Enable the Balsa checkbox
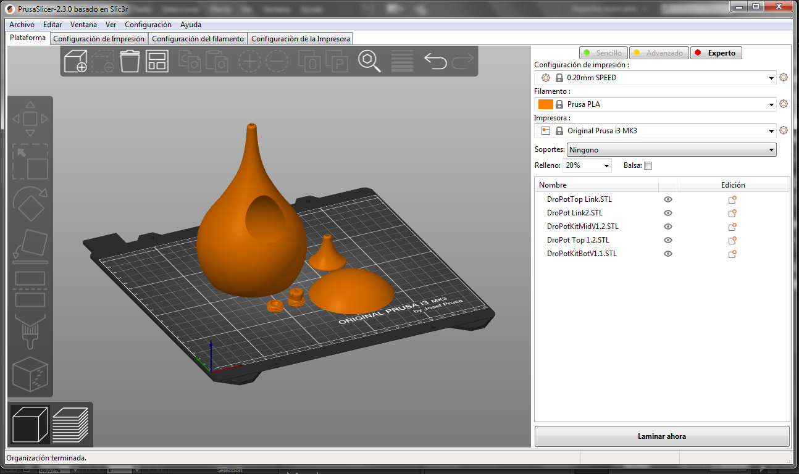 pos(648,165)
